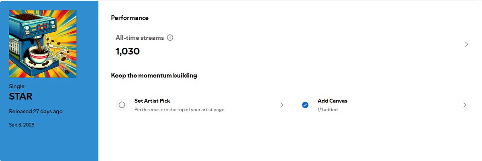Click the 1,030 streams count
Screen dimensions: 482x161
(128, 51)
